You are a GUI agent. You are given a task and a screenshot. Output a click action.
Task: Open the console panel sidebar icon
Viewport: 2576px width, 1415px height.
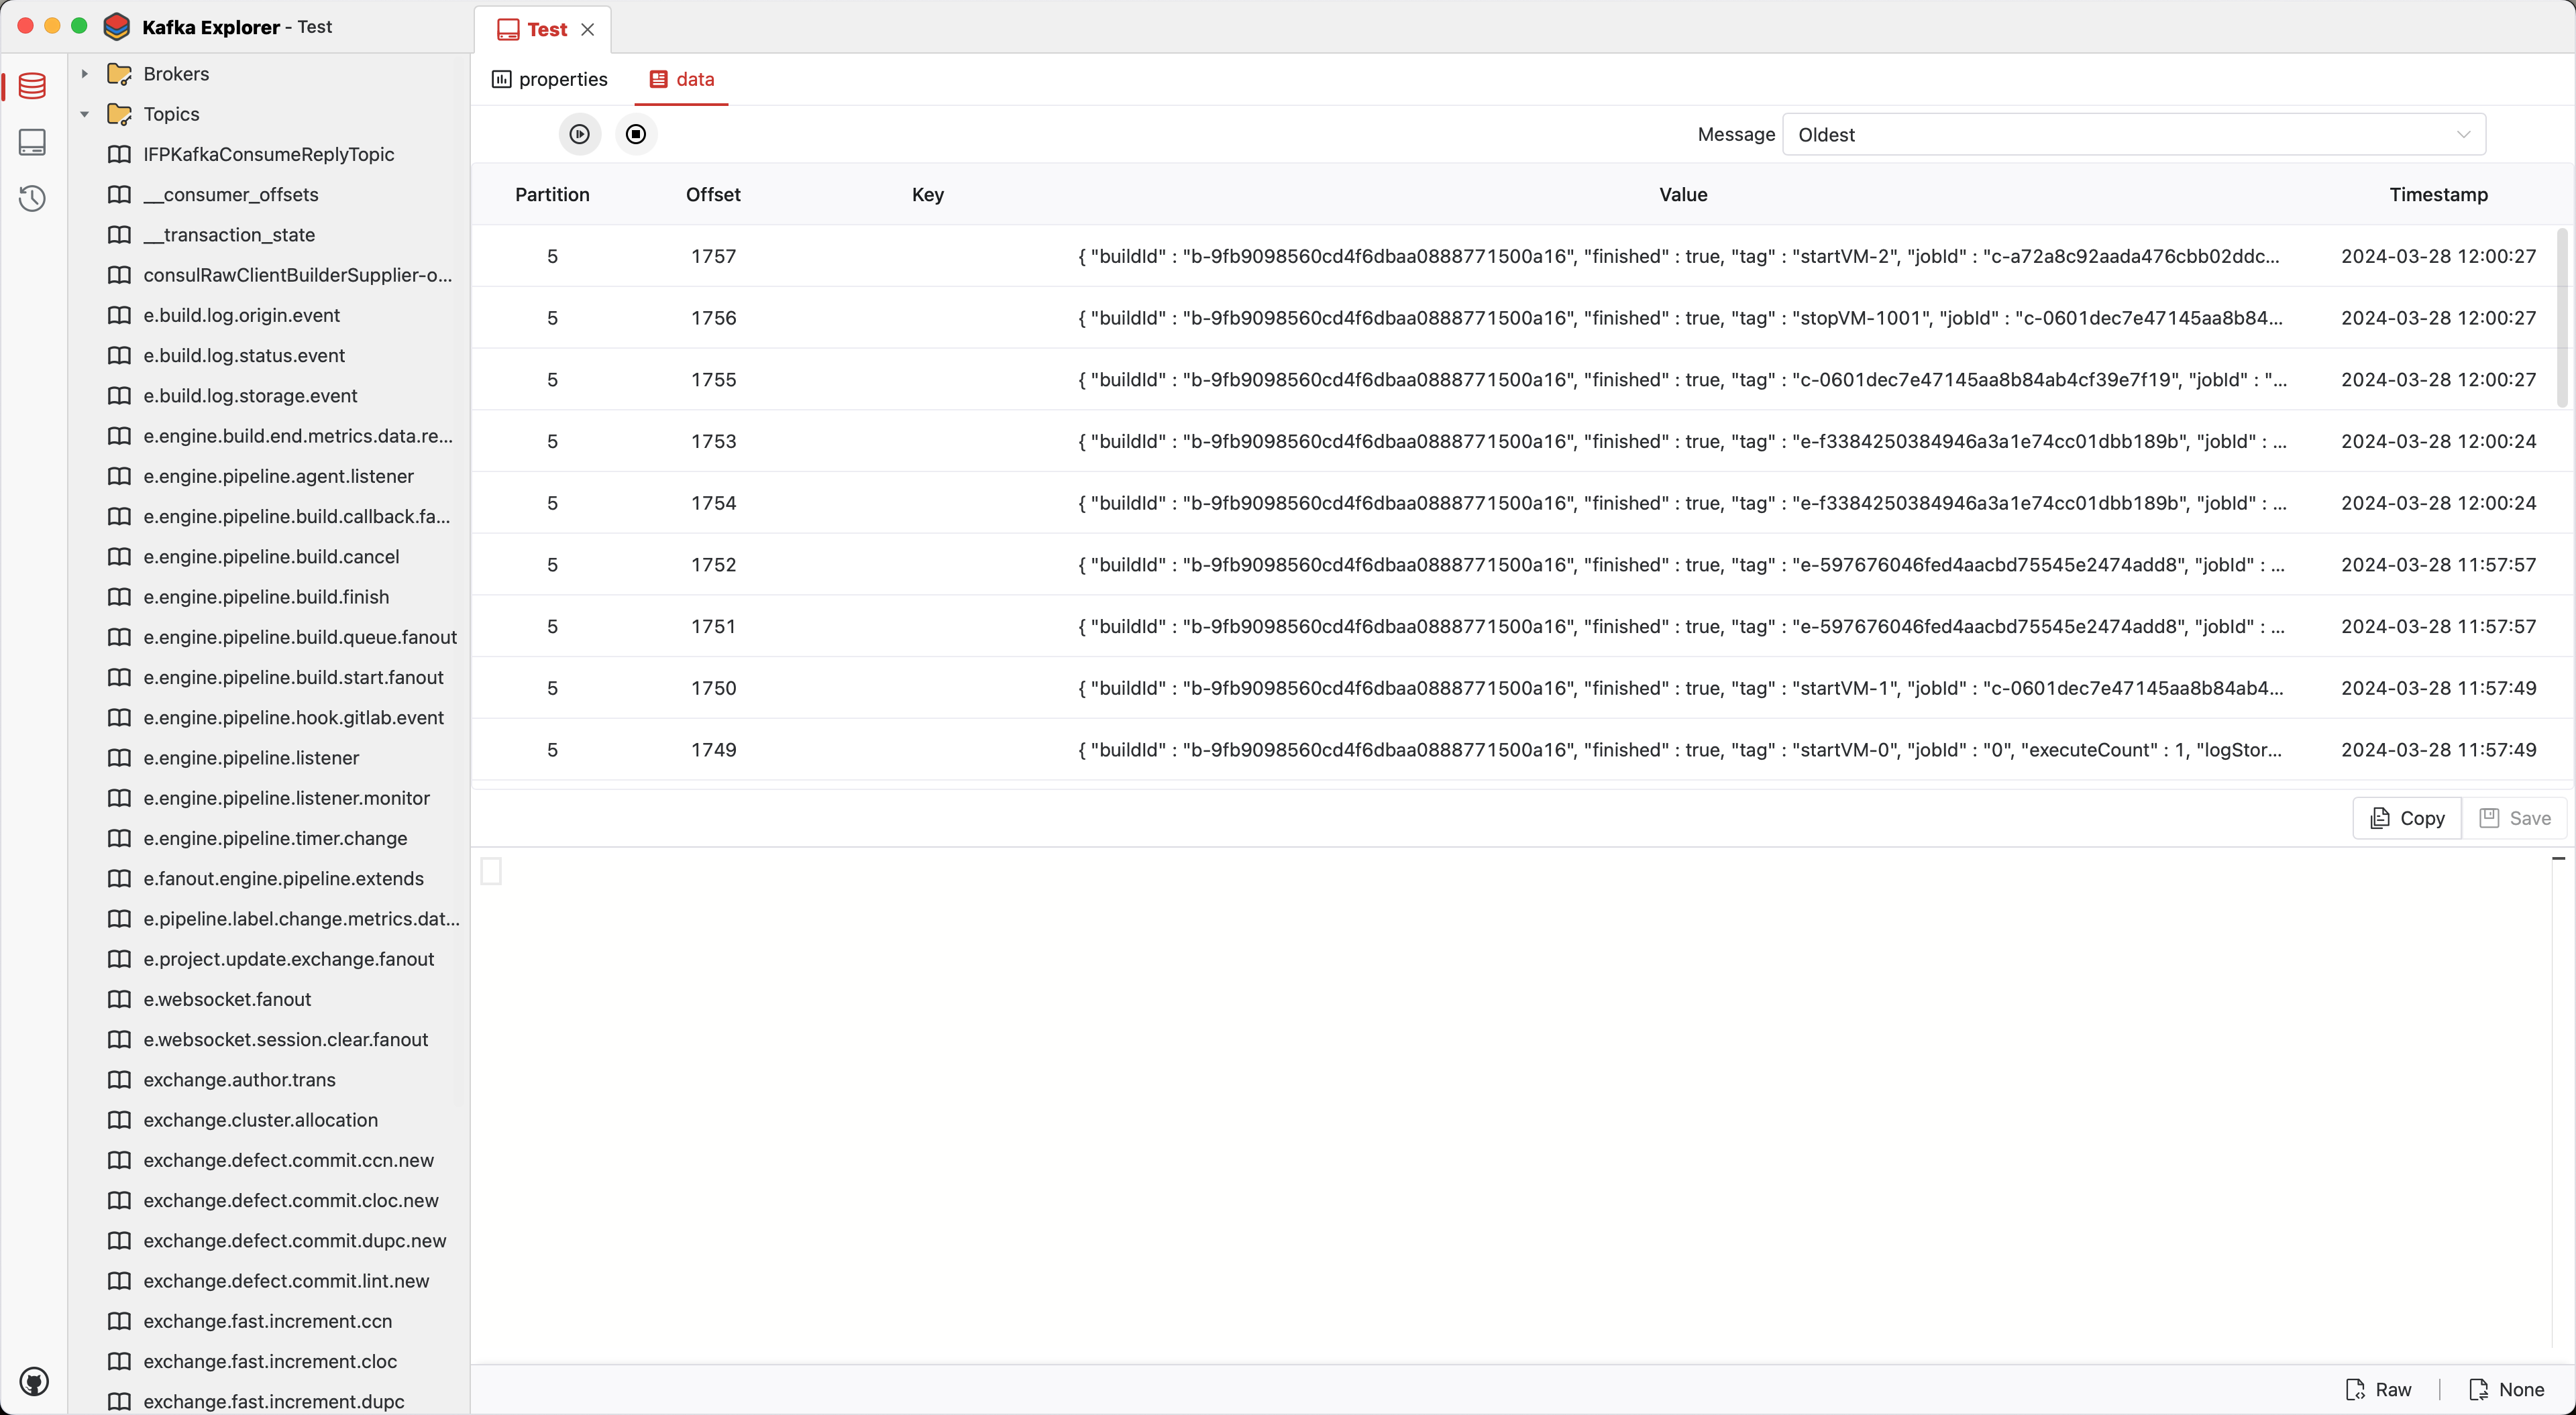coord(32,142)
